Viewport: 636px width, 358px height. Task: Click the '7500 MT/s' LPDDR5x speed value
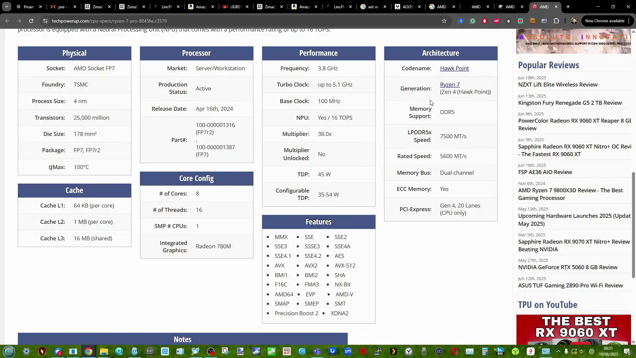[x=453, y=136]
